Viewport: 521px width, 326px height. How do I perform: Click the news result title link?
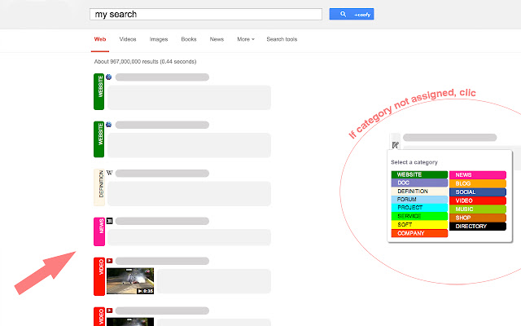(162, 221)
